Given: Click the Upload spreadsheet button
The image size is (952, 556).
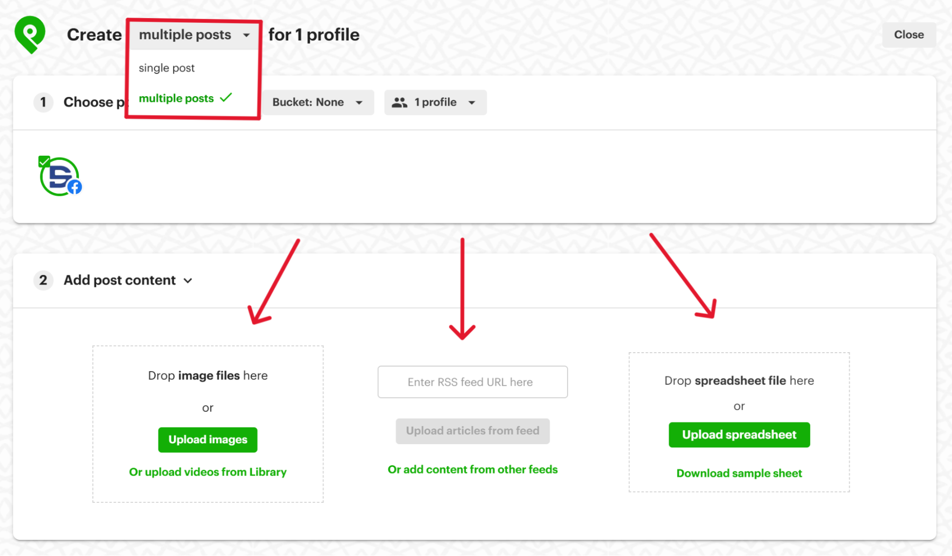Looking at the screenshot, I should click(739, 435).
